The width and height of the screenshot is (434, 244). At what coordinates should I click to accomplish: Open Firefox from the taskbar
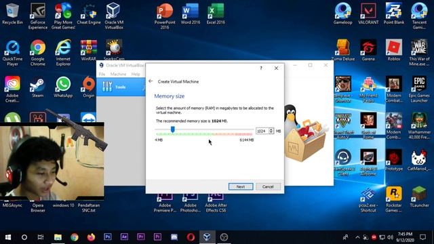click(x=91, y=237)
